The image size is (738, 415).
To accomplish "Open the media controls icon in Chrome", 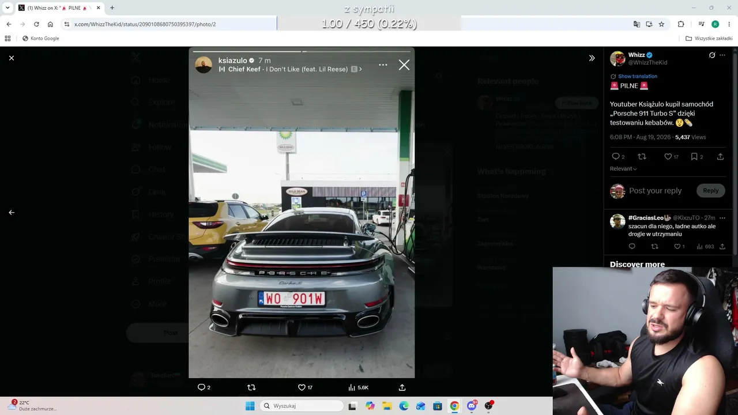I will pyautogui.click(x=701, y=24).
